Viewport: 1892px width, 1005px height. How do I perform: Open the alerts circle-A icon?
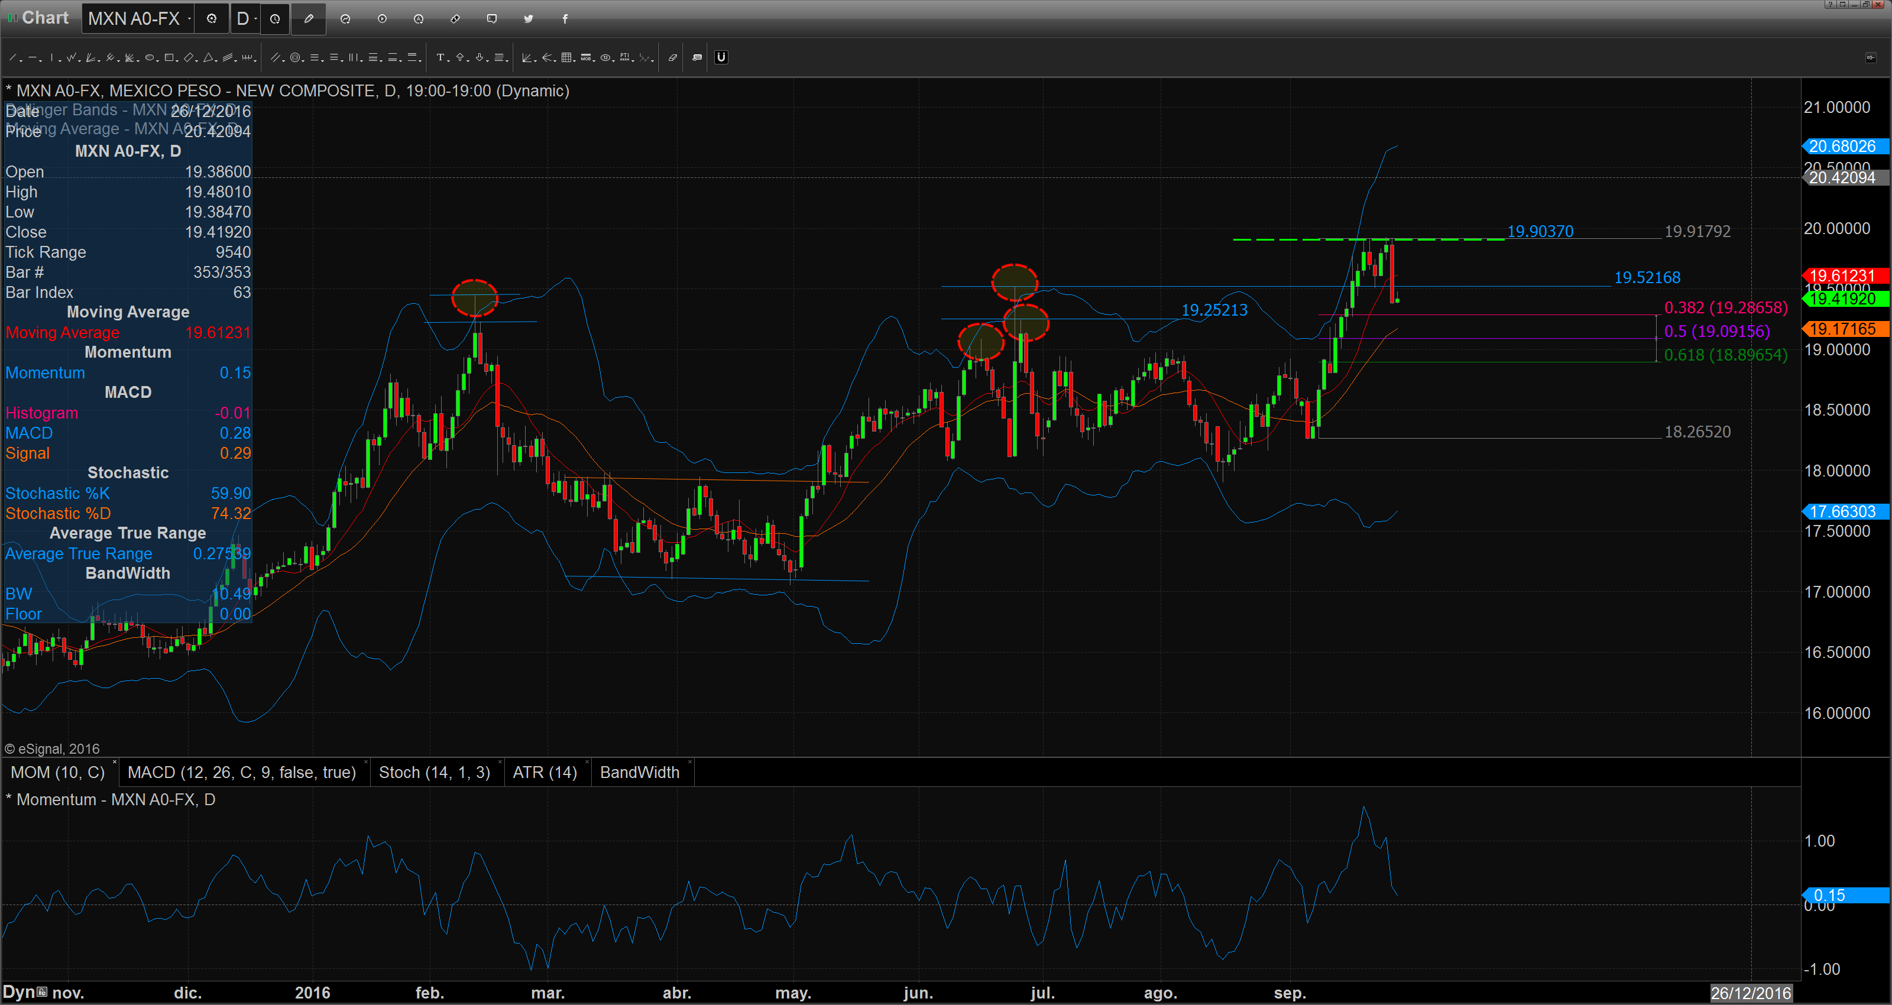[x=419, y=18]
